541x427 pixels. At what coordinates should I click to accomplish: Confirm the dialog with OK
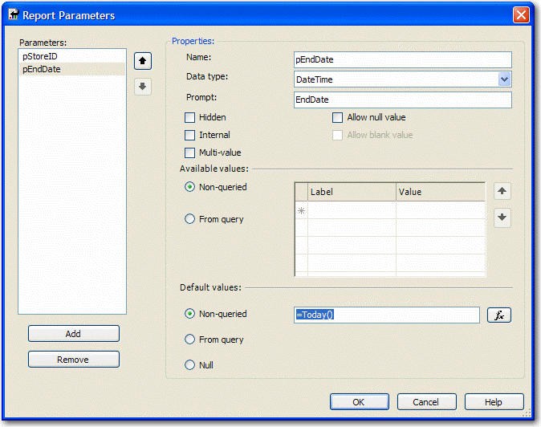point(359,401)
